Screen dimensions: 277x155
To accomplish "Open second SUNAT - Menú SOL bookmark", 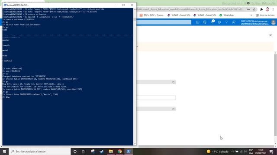I will (x=205, y=15).
